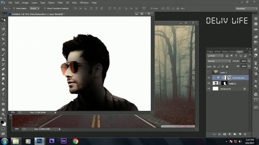Click the Create new group folder icon
Image resolution: width=259 pixels, height=145 pixels.
[x=235, y=134]
